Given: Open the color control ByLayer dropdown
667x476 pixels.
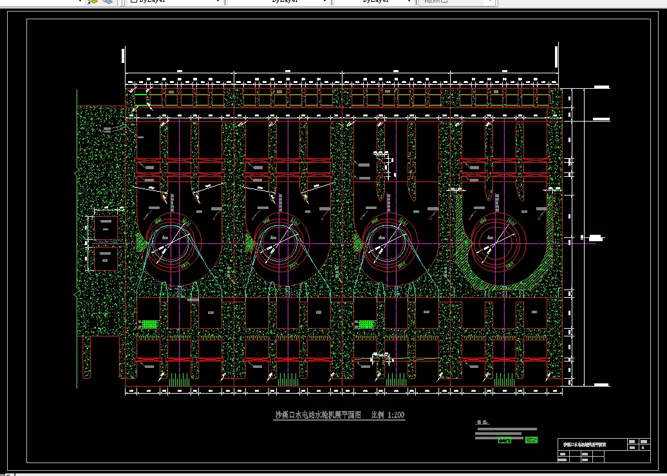Looking at the screenshot, I should [x=176, y=1].
